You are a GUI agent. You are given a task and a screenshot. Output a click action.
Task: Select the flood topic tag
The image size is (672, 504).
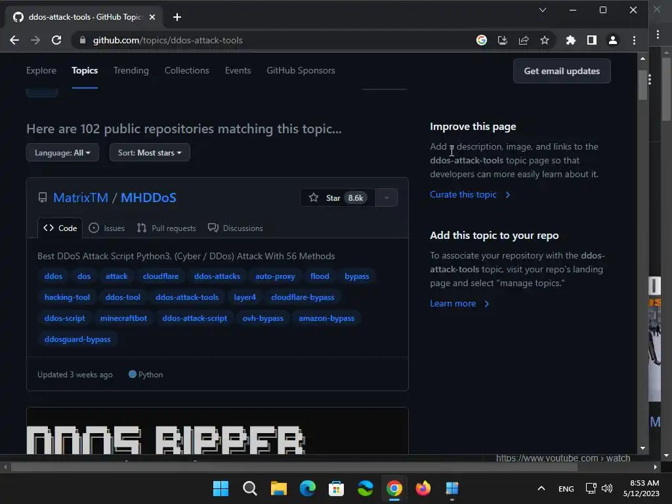[320, 276]
